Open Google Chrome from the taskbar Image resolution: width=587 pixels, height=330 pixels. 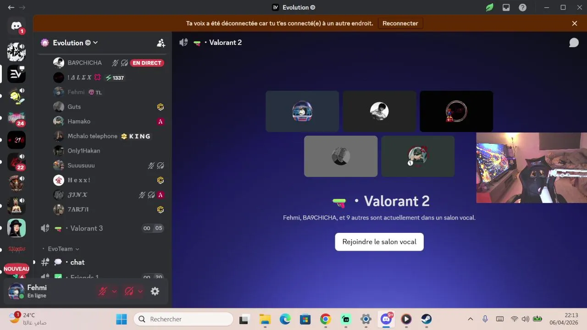[x=325, y=319]
